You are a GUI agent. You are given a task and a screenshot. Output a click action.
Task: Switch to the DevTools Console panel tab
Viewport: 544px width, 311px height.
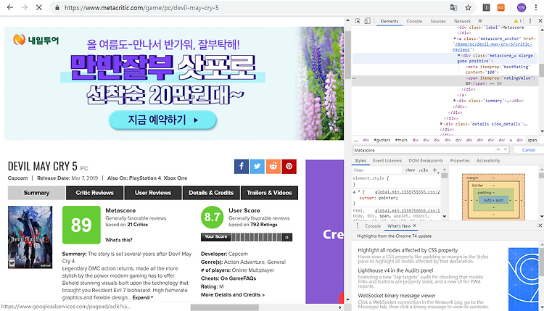[414, 21]
